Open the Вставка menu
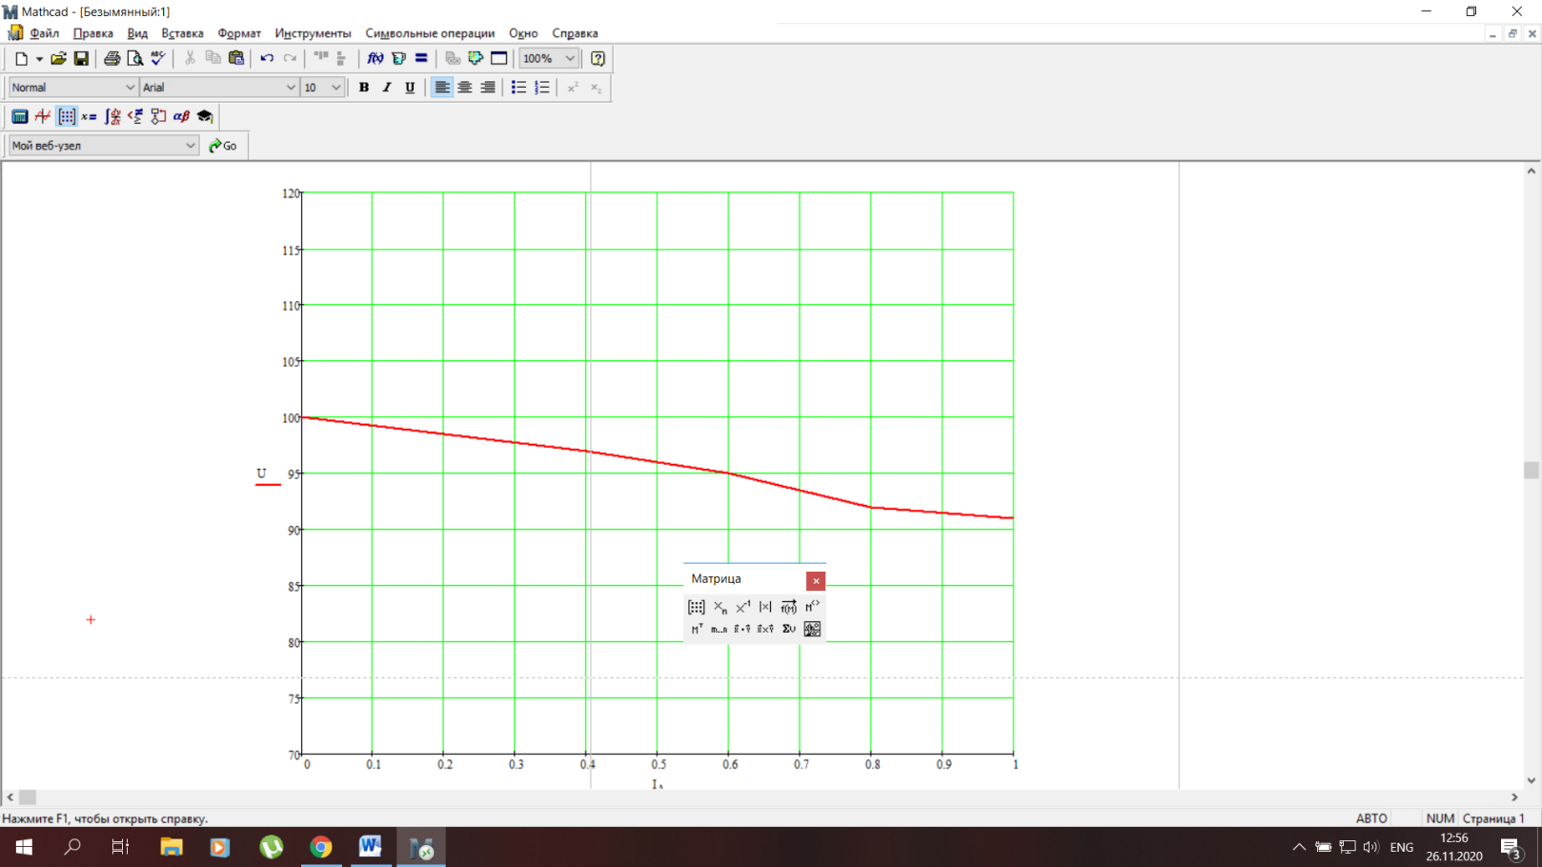This screenshot has height=867, width=1542. tap(182, 33)
